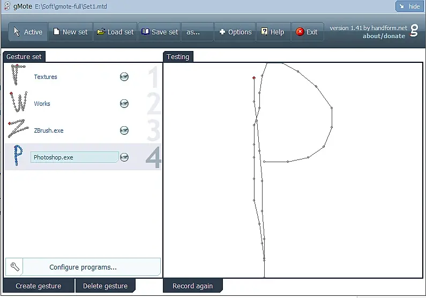The height and width of the screenshot is (298, 426).
Task: Select the Works W gesture thumbnail
Action: click(x=18, y=102)
